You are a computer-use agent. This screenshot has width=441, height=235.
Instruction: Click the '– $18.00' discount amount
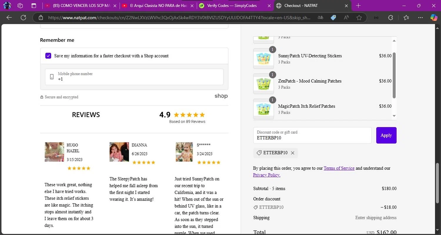tap(389, 207)
